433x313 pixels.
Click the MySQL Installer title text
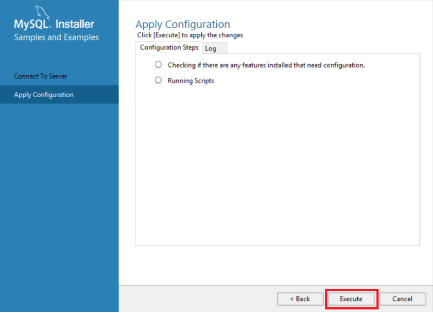[54, 24]
